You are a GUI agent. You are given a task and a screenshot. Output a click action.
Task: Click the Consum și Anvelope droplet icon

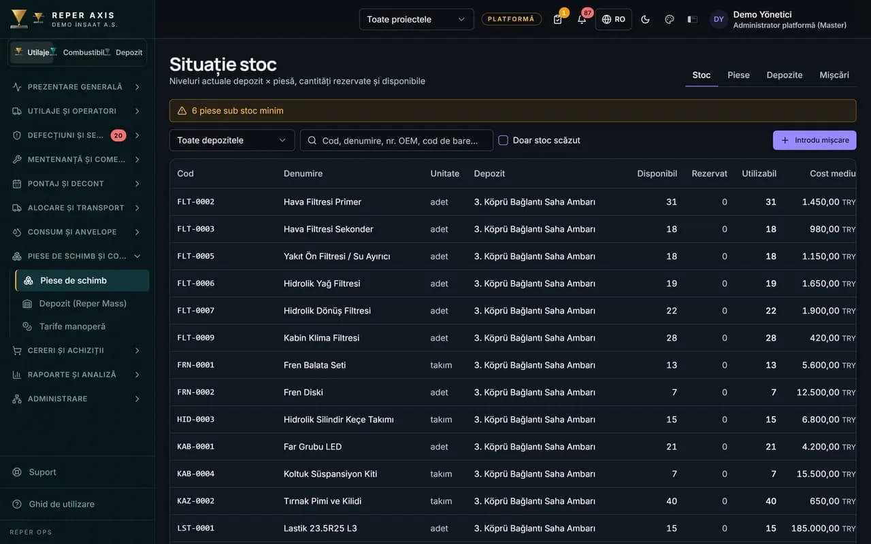coord(17,232)
